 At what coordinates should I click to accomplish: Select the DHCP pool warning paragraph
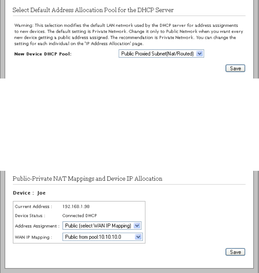129,34
